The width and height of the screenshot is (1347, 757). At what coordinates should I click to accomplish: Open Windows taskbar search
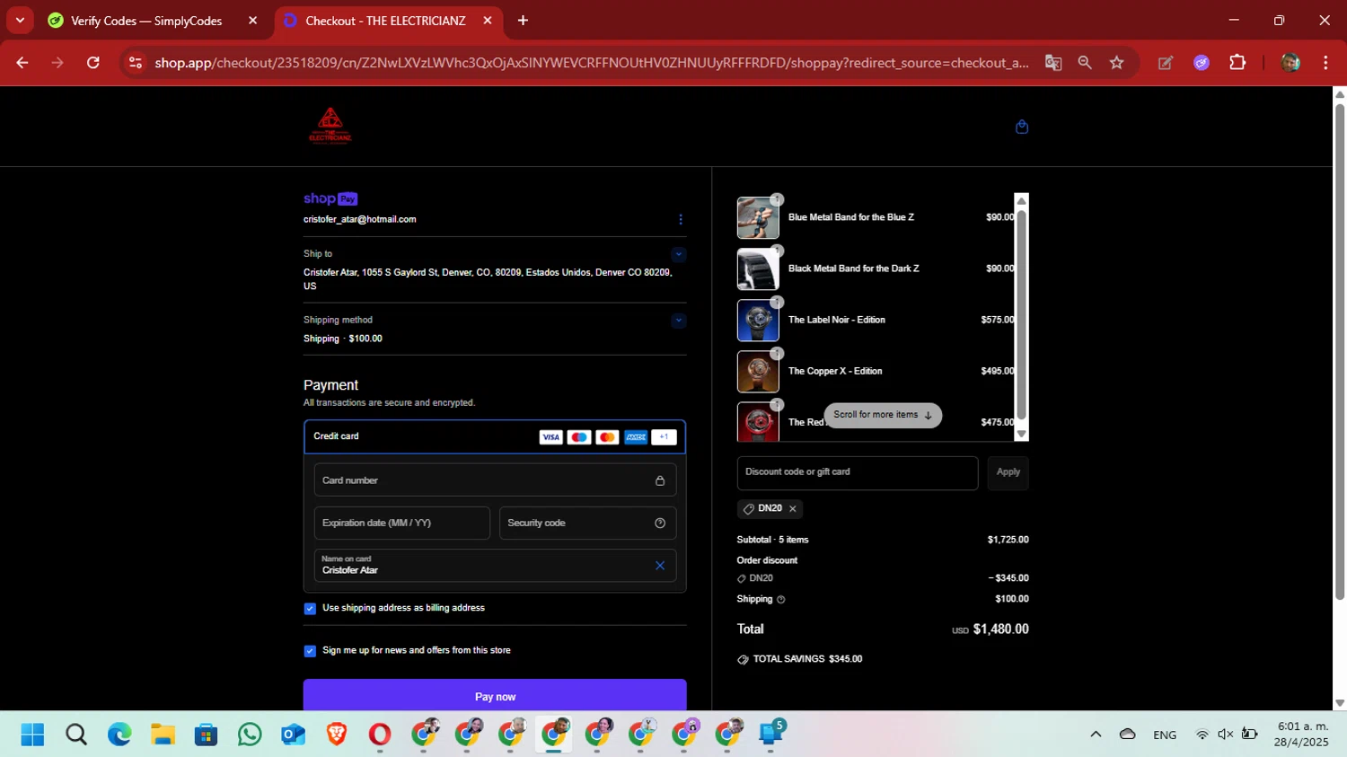click(x=76, y=735)
